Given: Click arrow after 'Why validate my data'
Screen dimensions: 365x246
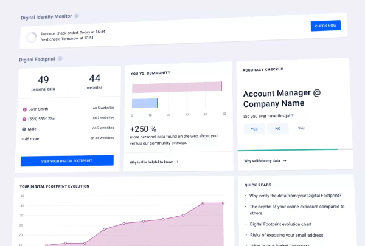Looking at the screenshot, I should point(285,160).
